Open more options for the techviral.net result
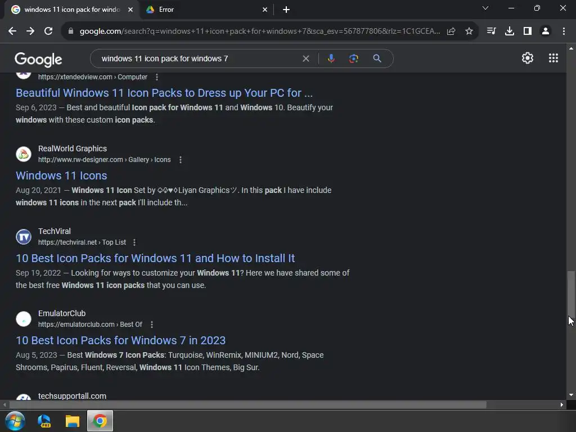Screen dimensions: 576x432 pos(134,242)
